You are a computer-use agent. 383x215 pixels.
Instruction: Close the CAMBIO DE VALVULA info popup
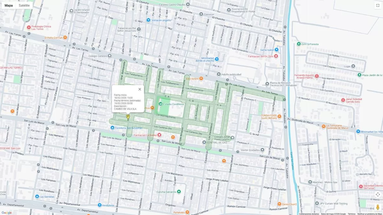[x=139, y=89]
